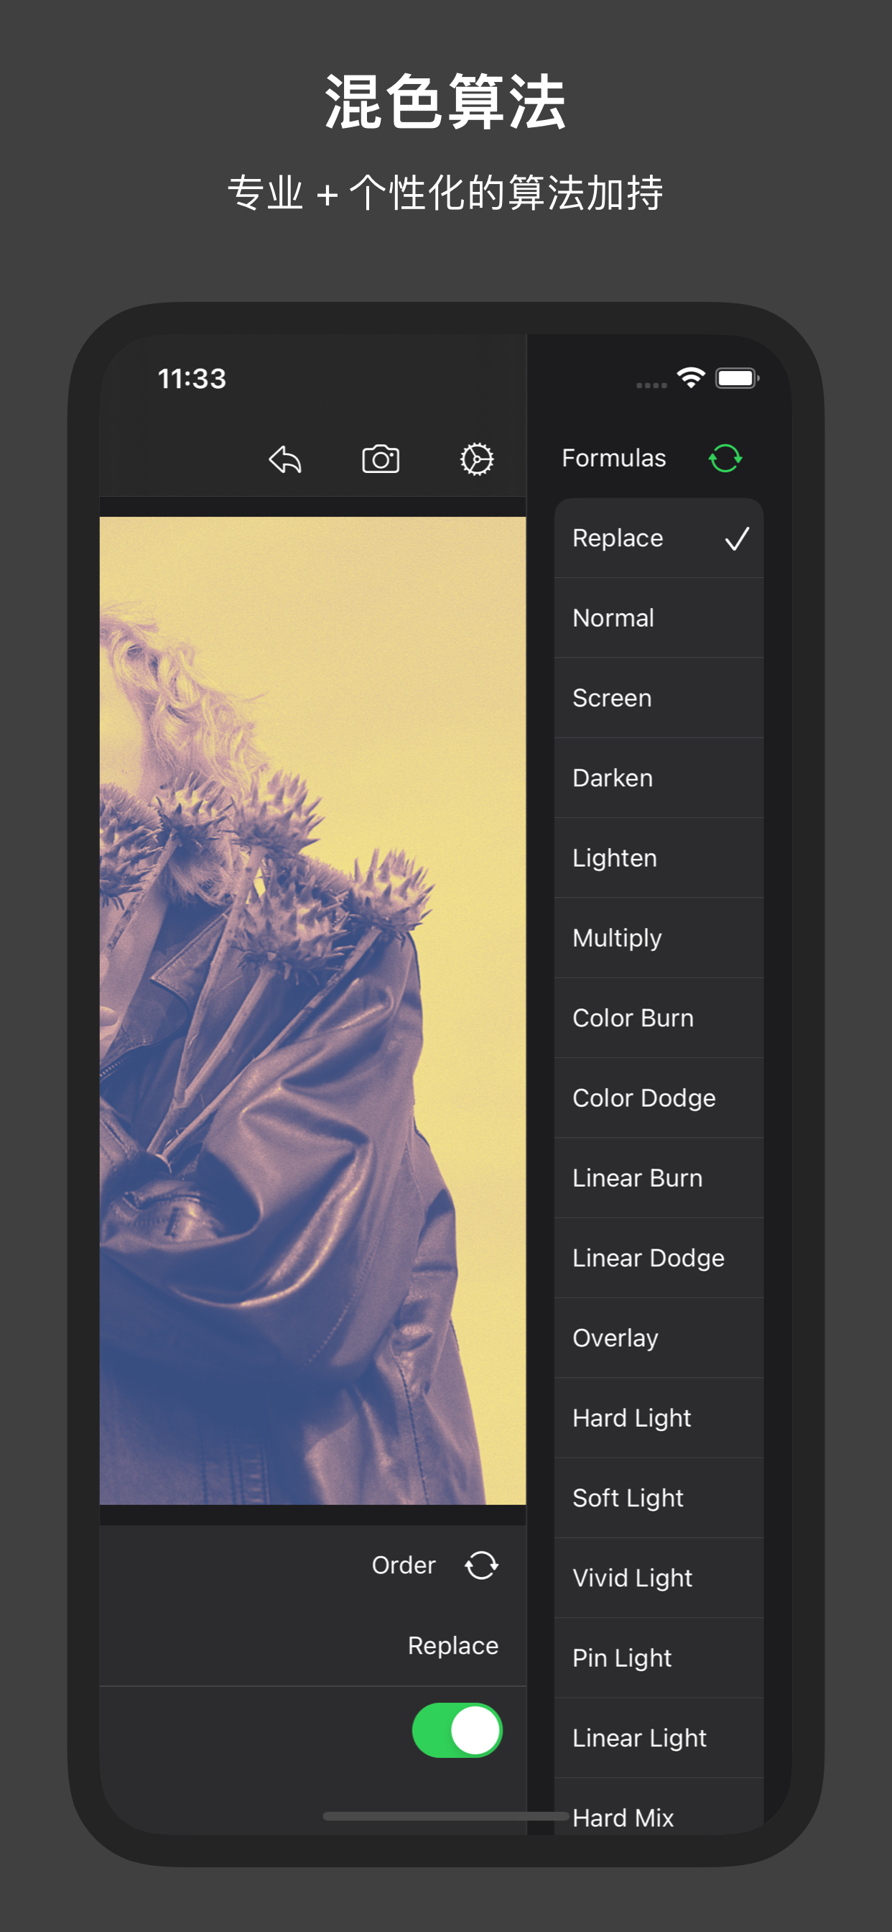Apply the Overlay formula
Viewport: 892px width, 1932px height.
(659, 1338)
